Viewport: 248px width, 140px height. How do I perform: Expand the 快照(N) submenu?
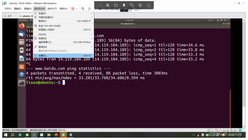(63, 38)
